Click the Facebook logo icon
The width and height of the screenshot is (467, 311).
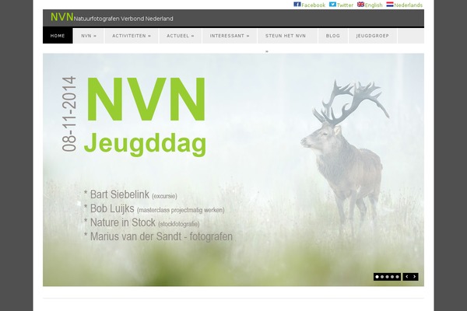pos(297,4)
